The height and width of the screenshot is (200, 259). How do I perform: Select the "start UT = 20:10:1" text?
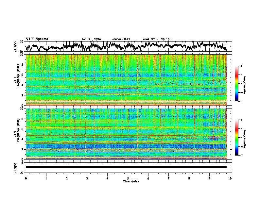pos(158,39)
